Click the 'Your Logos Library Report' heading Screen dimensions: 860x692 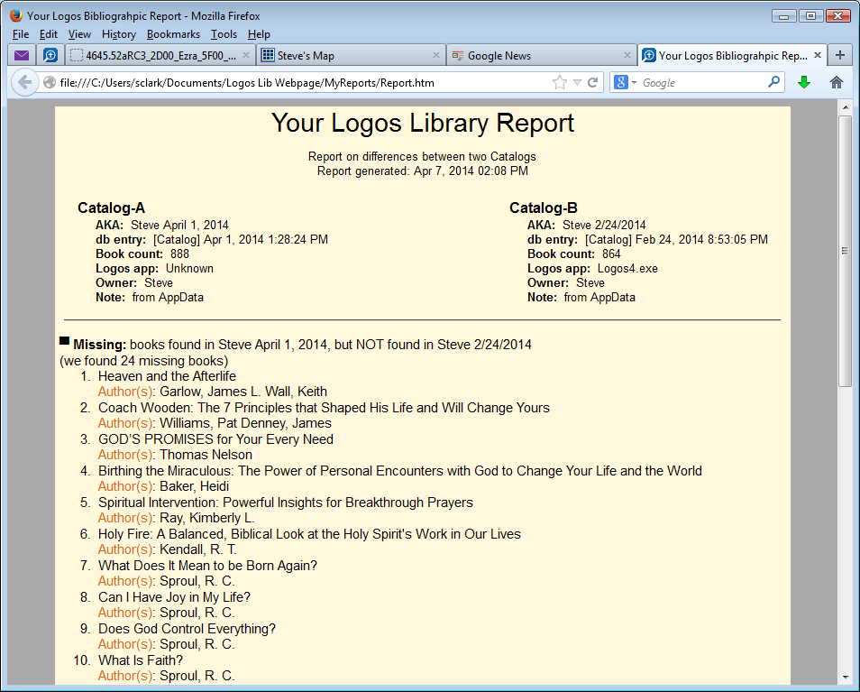click(x=422, y=123)
